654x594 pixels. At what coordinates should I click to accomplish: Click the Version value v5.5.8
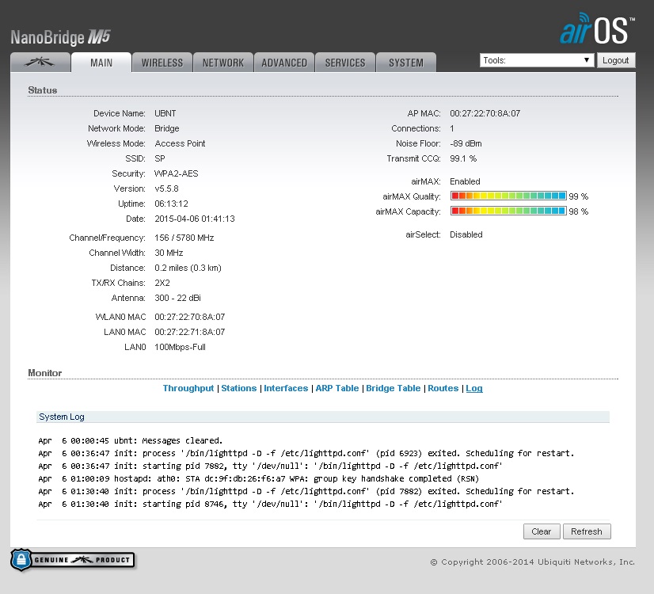(166, 188)
